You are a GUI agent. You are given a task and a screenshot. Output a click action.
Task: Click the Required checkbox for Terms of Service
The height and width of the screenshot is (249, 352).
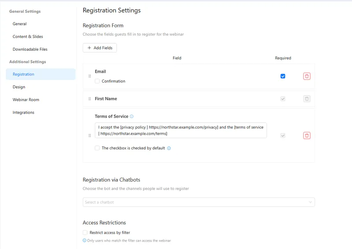(282, 135)
